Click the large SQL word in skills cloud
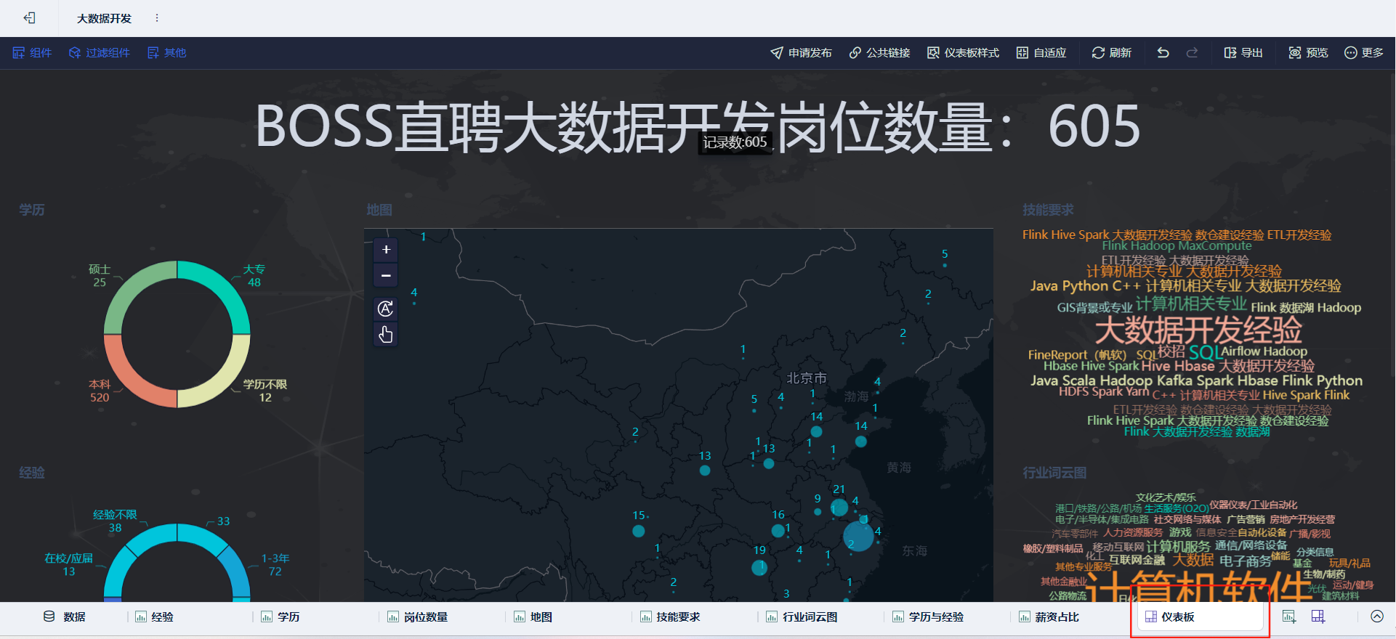Viewport: 1396px width, 639px height. point(1204,353)
